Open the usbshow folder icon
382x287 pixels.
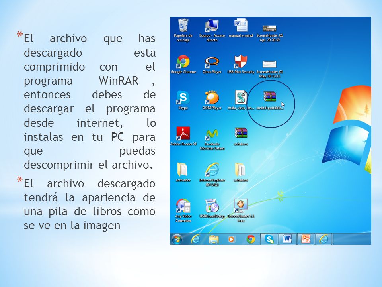click(x=241, y=172)
